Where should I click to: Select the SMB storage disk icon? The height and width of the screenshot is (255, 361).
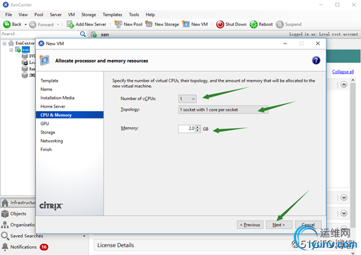25,75
